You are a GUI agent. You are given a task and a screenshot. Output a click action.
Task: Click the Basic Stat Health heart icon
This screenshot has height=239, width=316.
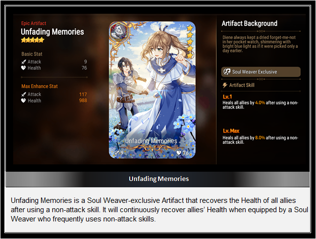(23, 68)
